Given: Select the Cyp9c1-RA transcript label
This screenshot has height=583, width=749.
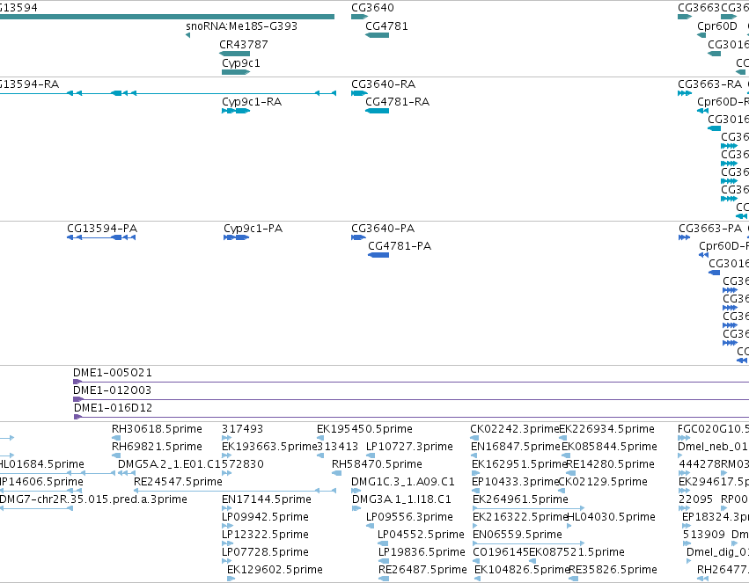Looking at the screenshot, I should tap(252, 102).
